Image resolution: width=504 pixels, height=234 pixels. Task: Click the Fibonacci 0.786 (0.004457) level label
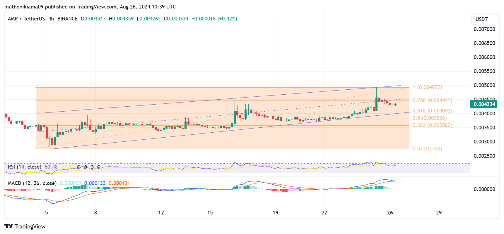(432, 100)
